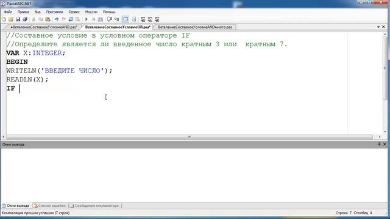
Task: Click the Navigate Back toolbar icon
Action: [71, 19]
